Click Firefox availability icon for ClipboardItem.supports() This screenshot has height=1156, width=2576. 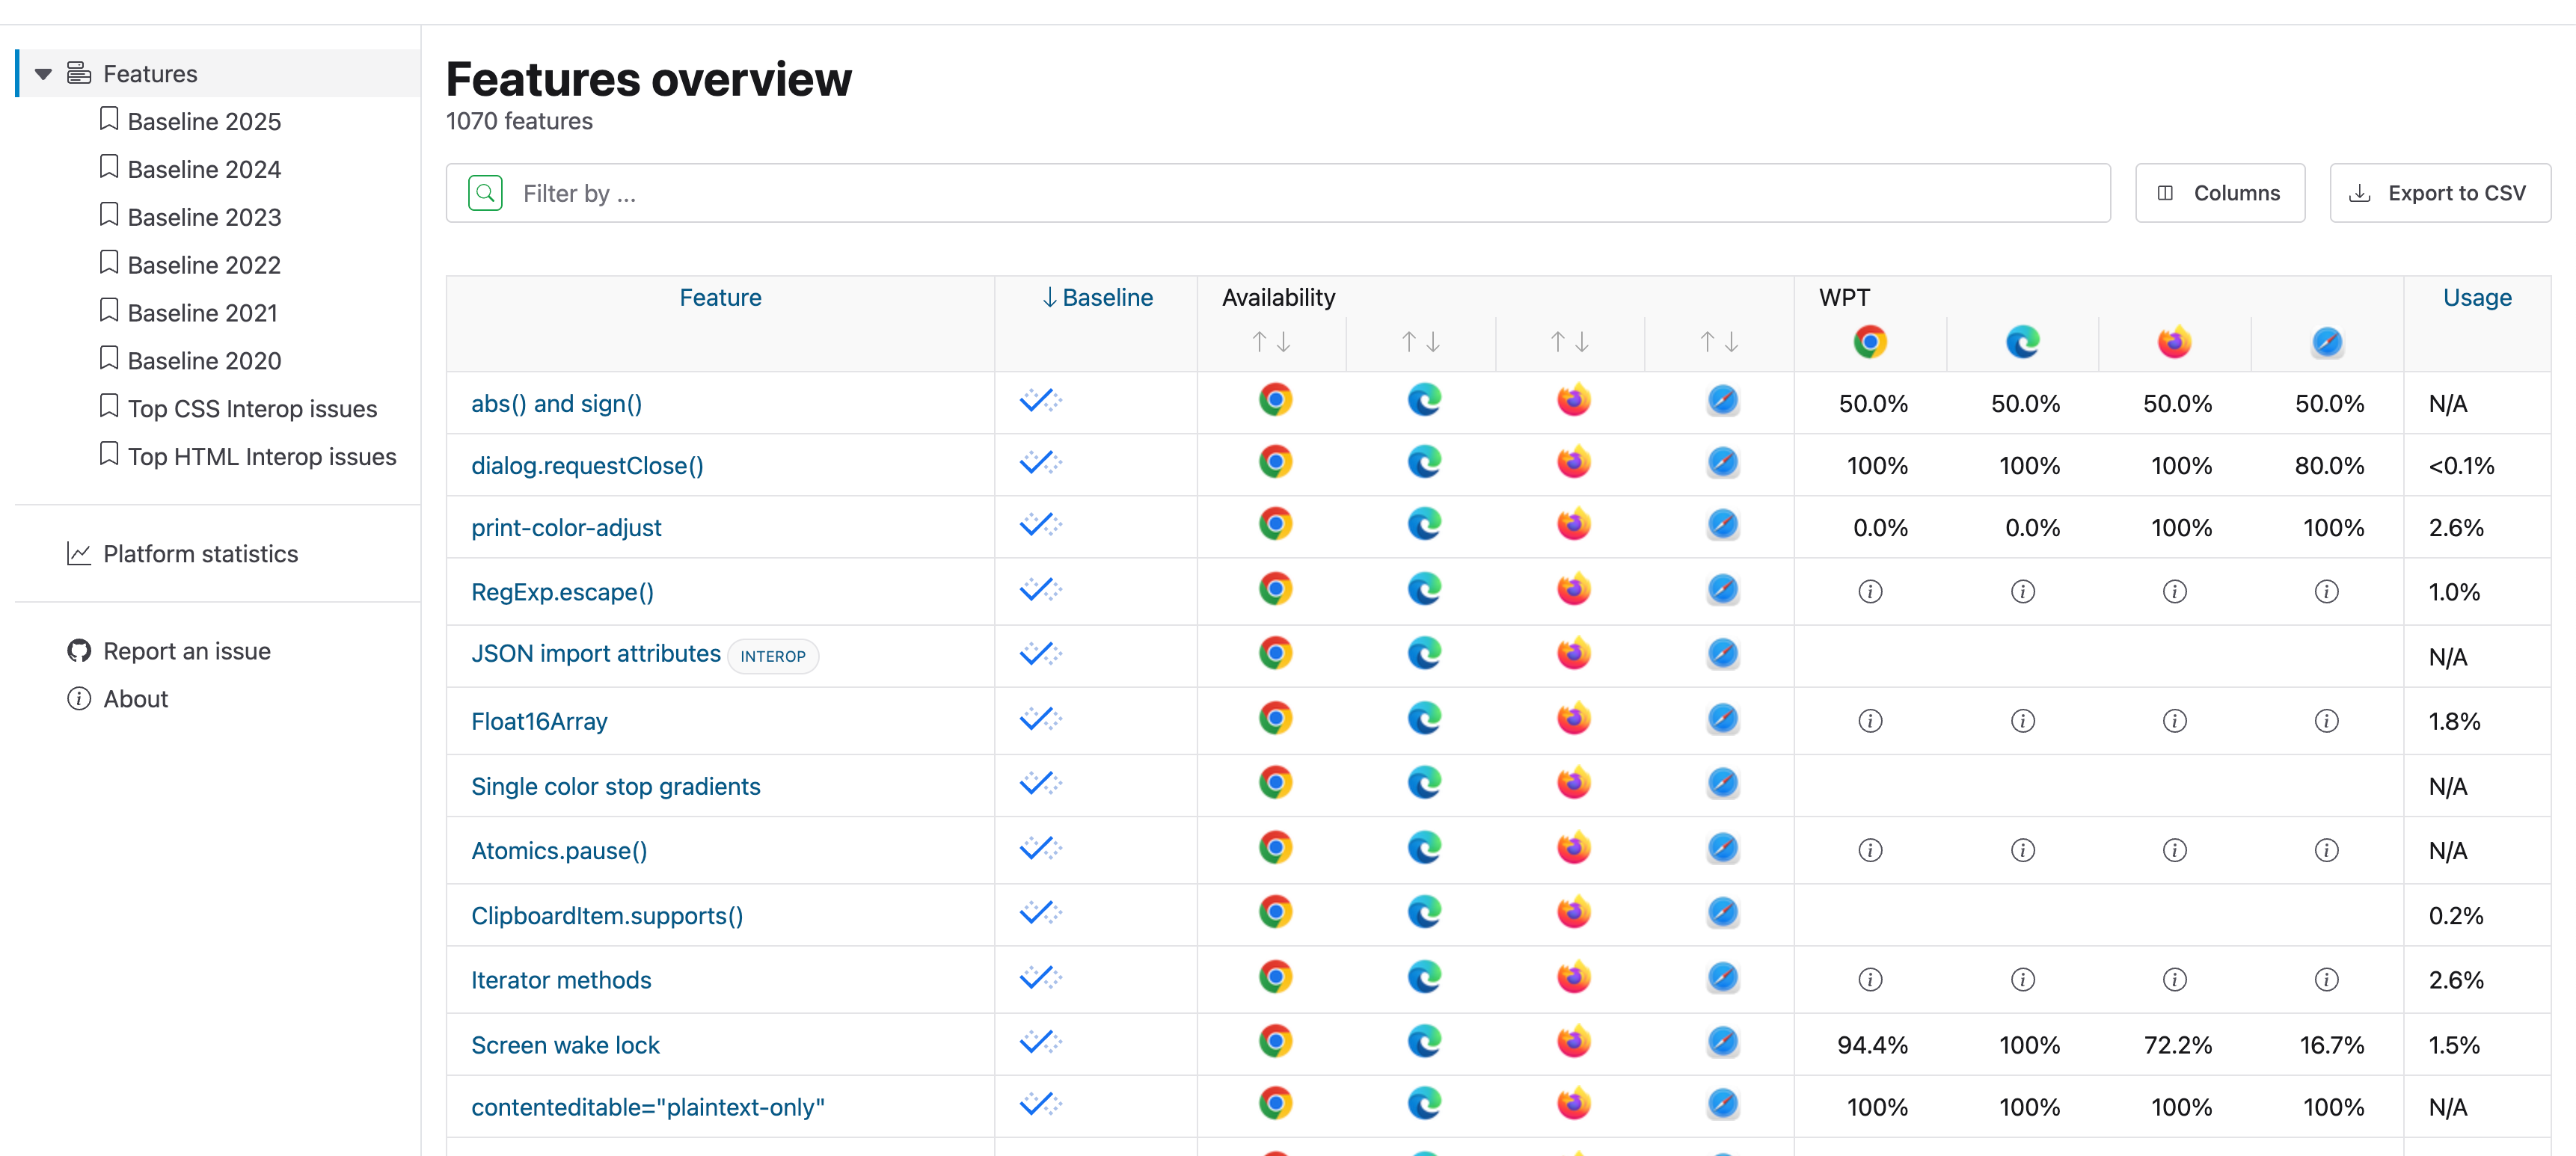pyautogui.click(x=1573, y=913)
